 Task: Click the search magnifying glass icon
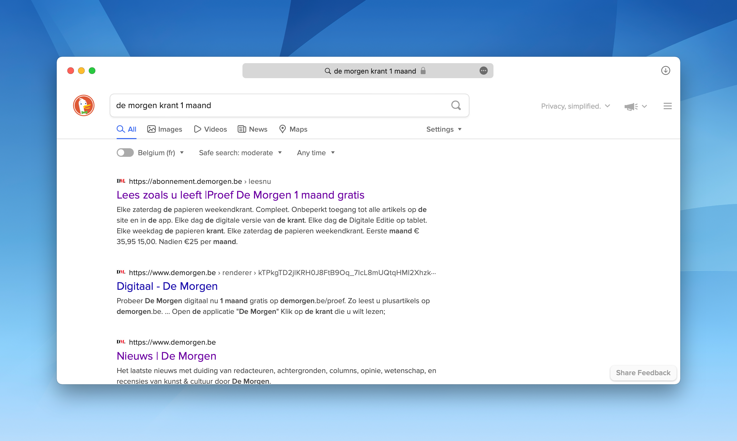click(x=456, y=105)
